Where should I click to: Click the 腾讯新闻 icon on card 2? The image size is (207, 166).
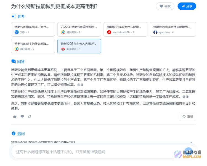pos(63,32)
